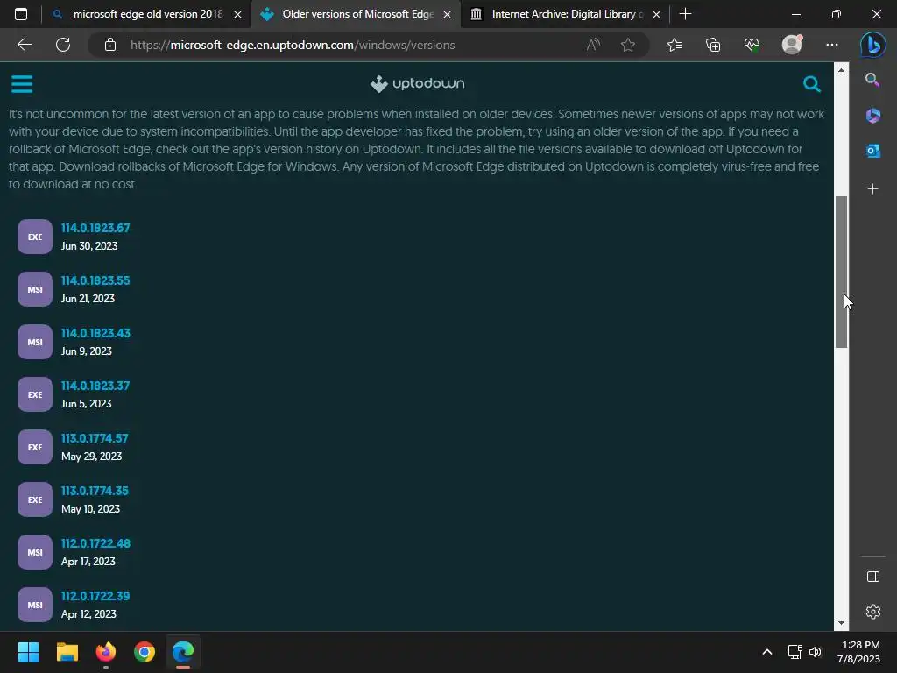This screenshot has width=897, height=673.
Task: Open the tab actions menu icon
Action: 21,14
